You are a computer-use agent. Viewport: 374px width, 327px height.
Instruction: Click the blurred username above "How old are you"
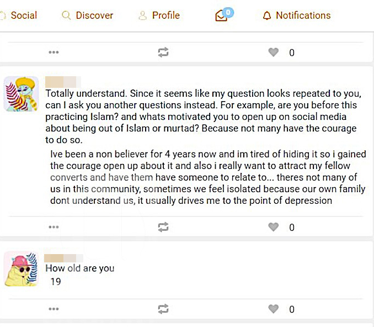point(63,257)
